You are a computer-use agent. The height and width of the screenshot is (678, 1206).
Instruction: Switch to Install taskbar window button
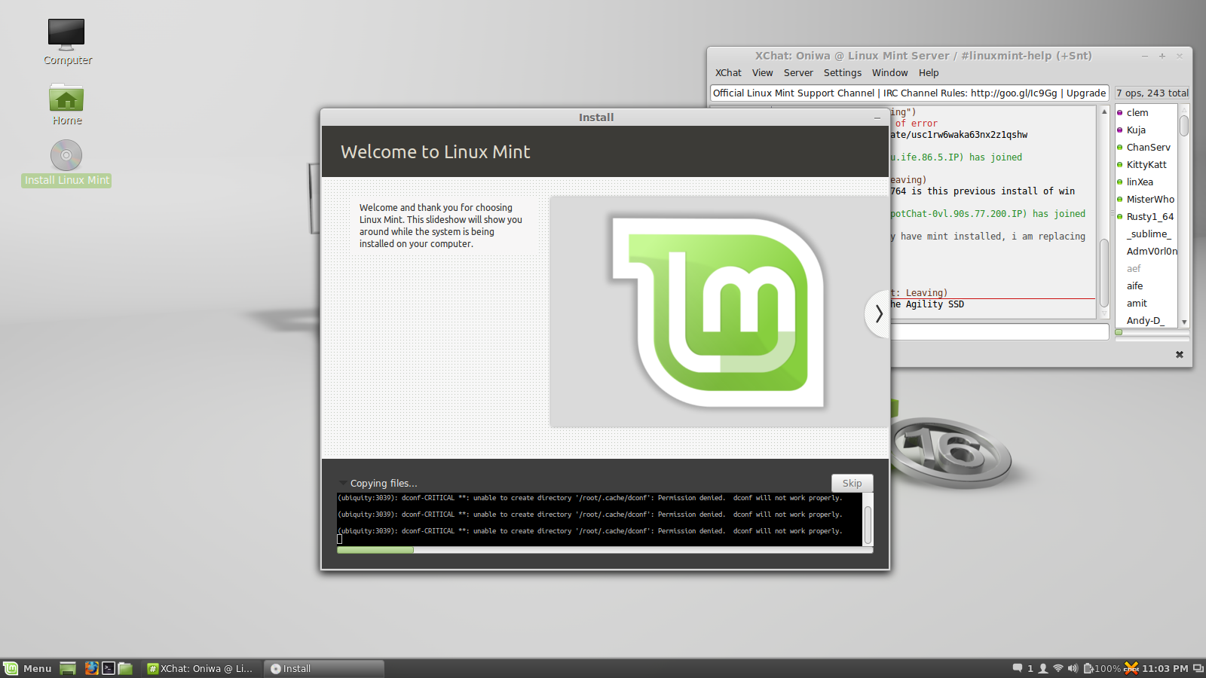[324, 668]
